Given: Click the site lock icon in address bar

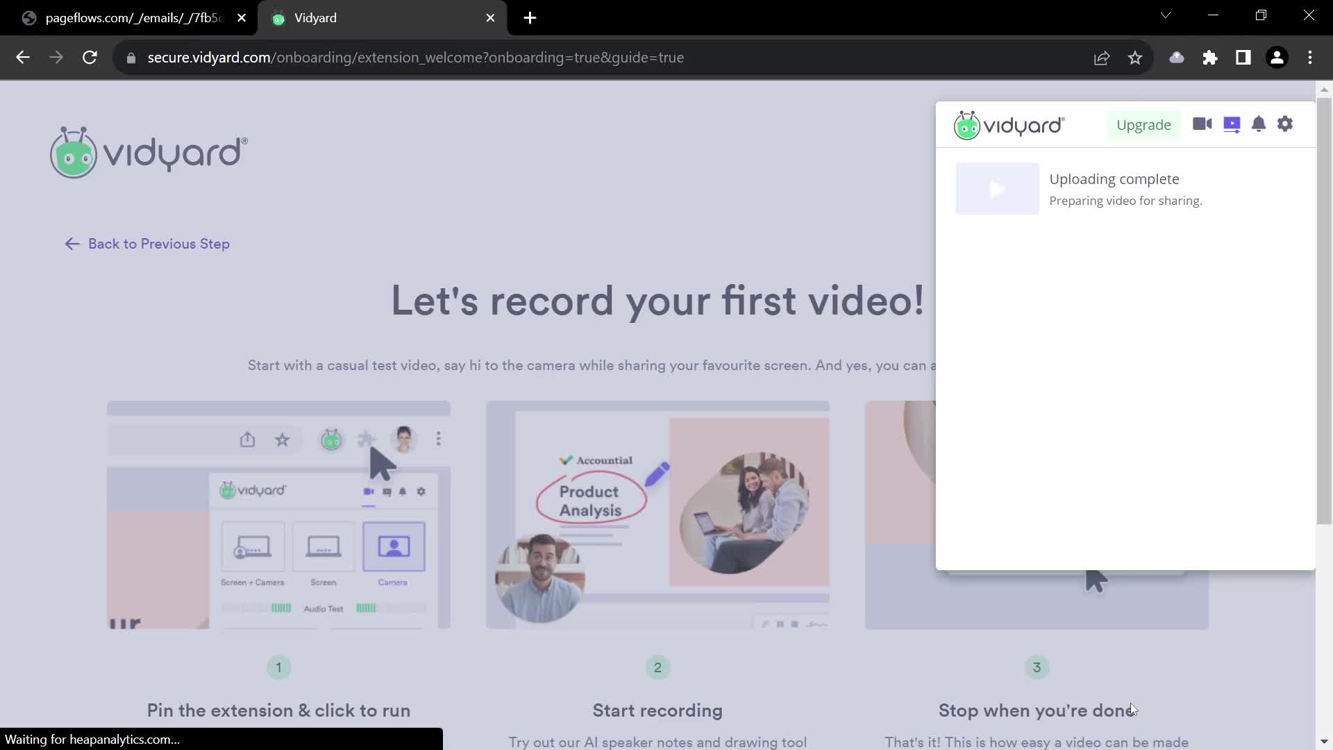Looking at the screenshot, I should [x=131, y=58].
